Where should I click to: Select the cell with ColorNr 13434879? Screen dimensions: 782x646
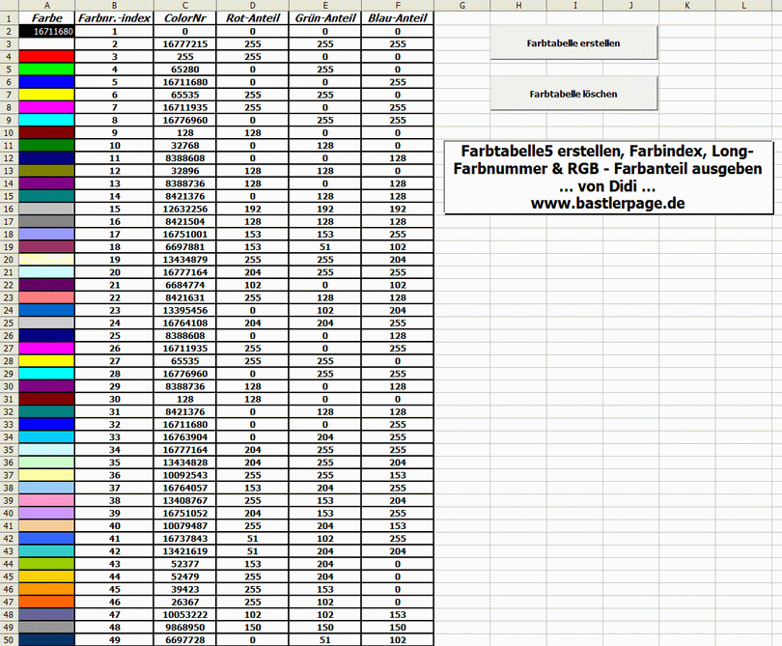click(185, 260)
